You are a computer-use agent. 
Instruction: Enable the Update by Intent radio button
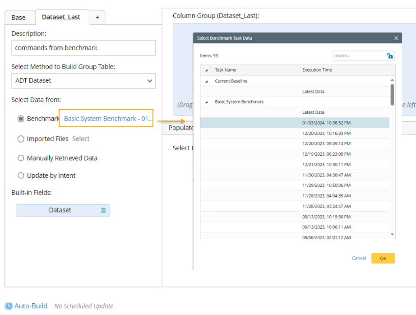click(x=21, y=176)
